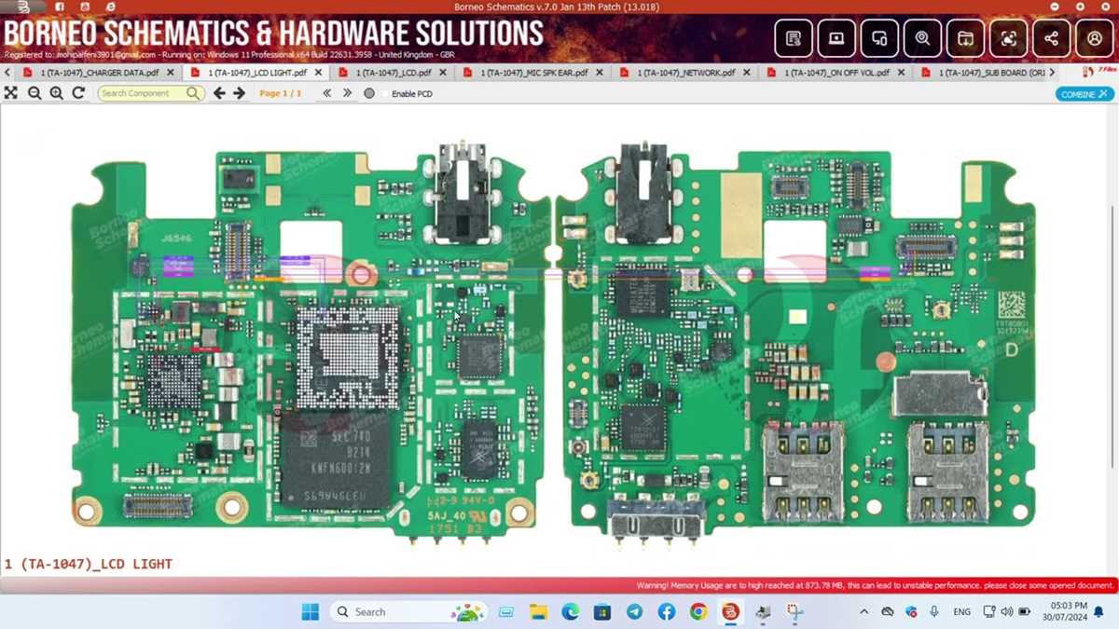The height and width of the screenshot is (629, 1119).
Task: Open the user account header icon
Action: pyautogui.click(x=1094, y=39)
